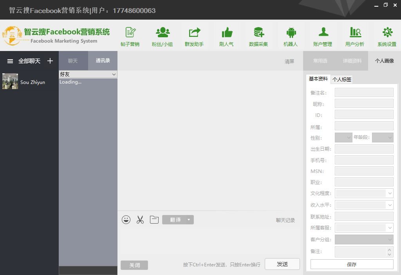
Task: Open 机器人 robot tool
Action: coord(291,36)
